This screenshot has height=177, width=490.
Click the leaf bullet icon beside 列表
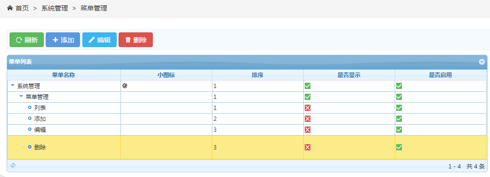pyautogui.click(x=30, y=108)
